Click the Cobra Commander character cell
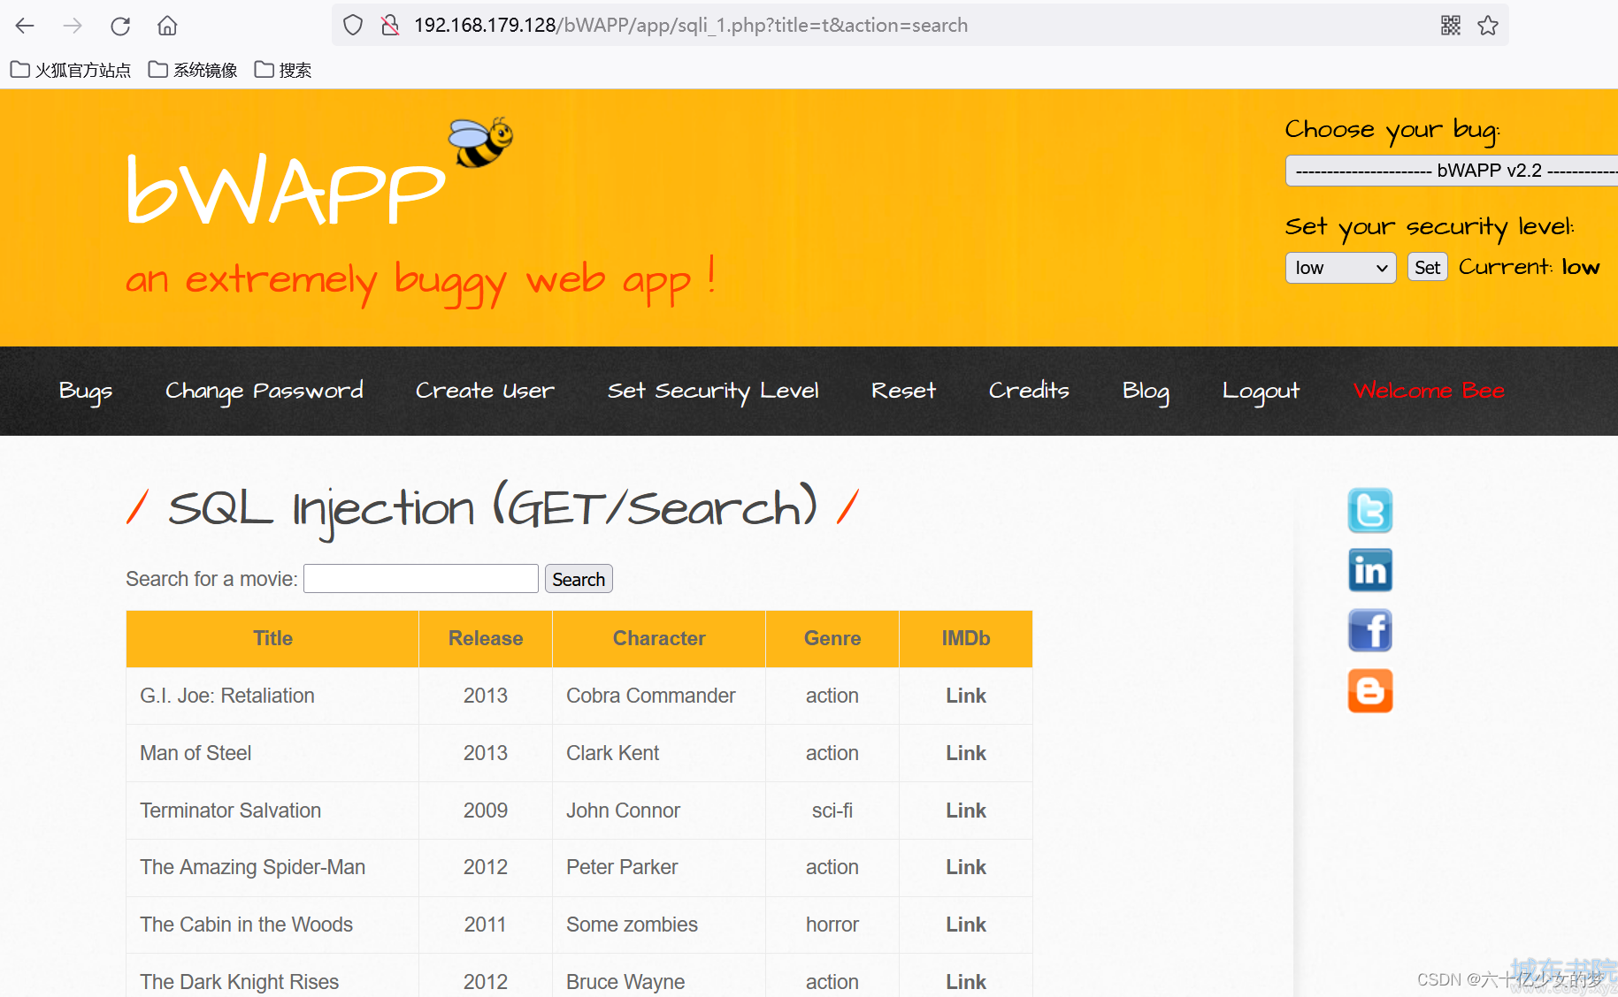The image size is (1618, 997). click(659, 696)
